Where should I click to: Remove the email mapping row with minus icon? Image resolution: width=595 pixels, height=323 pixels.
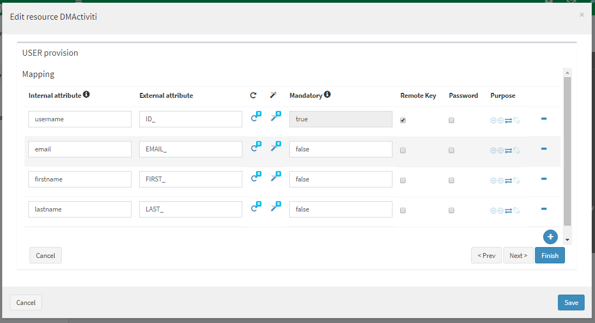(x=544, y=149)
